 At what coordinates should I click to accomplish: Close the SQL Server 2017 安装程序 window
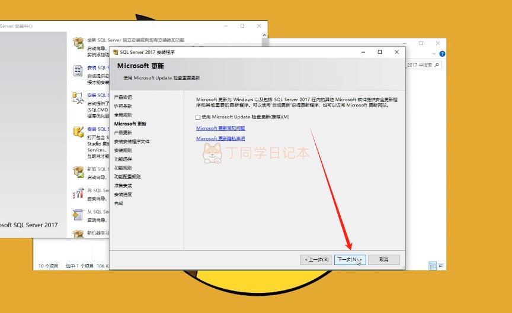coord(396,52)
